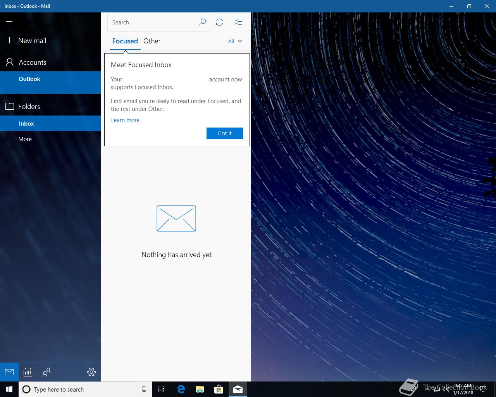The image size is (496, 397).
Task: Open the Action Center notifications icon
Action: (483, 389)
